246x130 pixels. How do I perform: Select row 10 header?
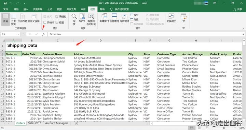(x=3, y=79)
